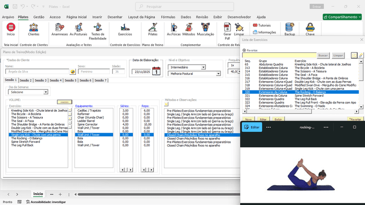Launch the Anamneses form icon
The width and height of the screenshot is (365, 205).
(x=59, y=30)
